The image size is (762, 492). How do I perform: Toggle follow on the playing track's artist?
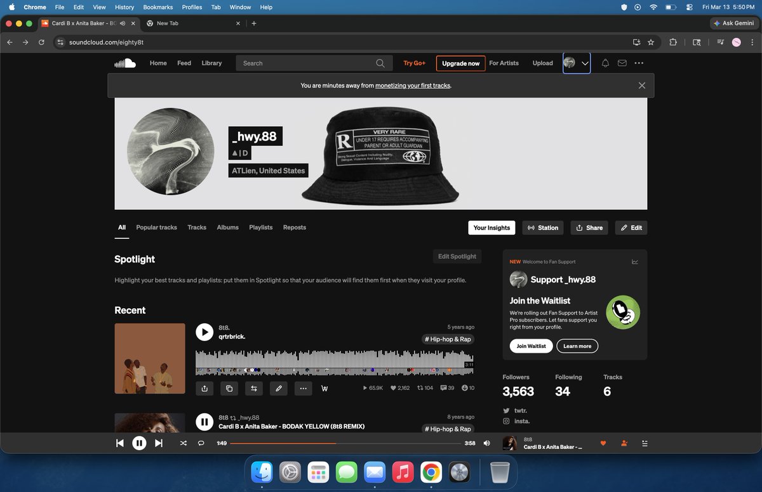point(624,443)
